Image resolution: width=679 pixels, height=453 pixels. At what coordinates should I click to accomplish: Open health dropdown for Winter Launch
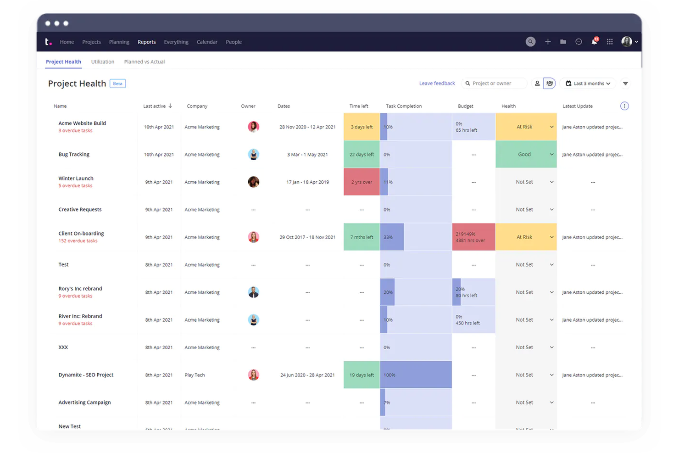tap(551, 182)
